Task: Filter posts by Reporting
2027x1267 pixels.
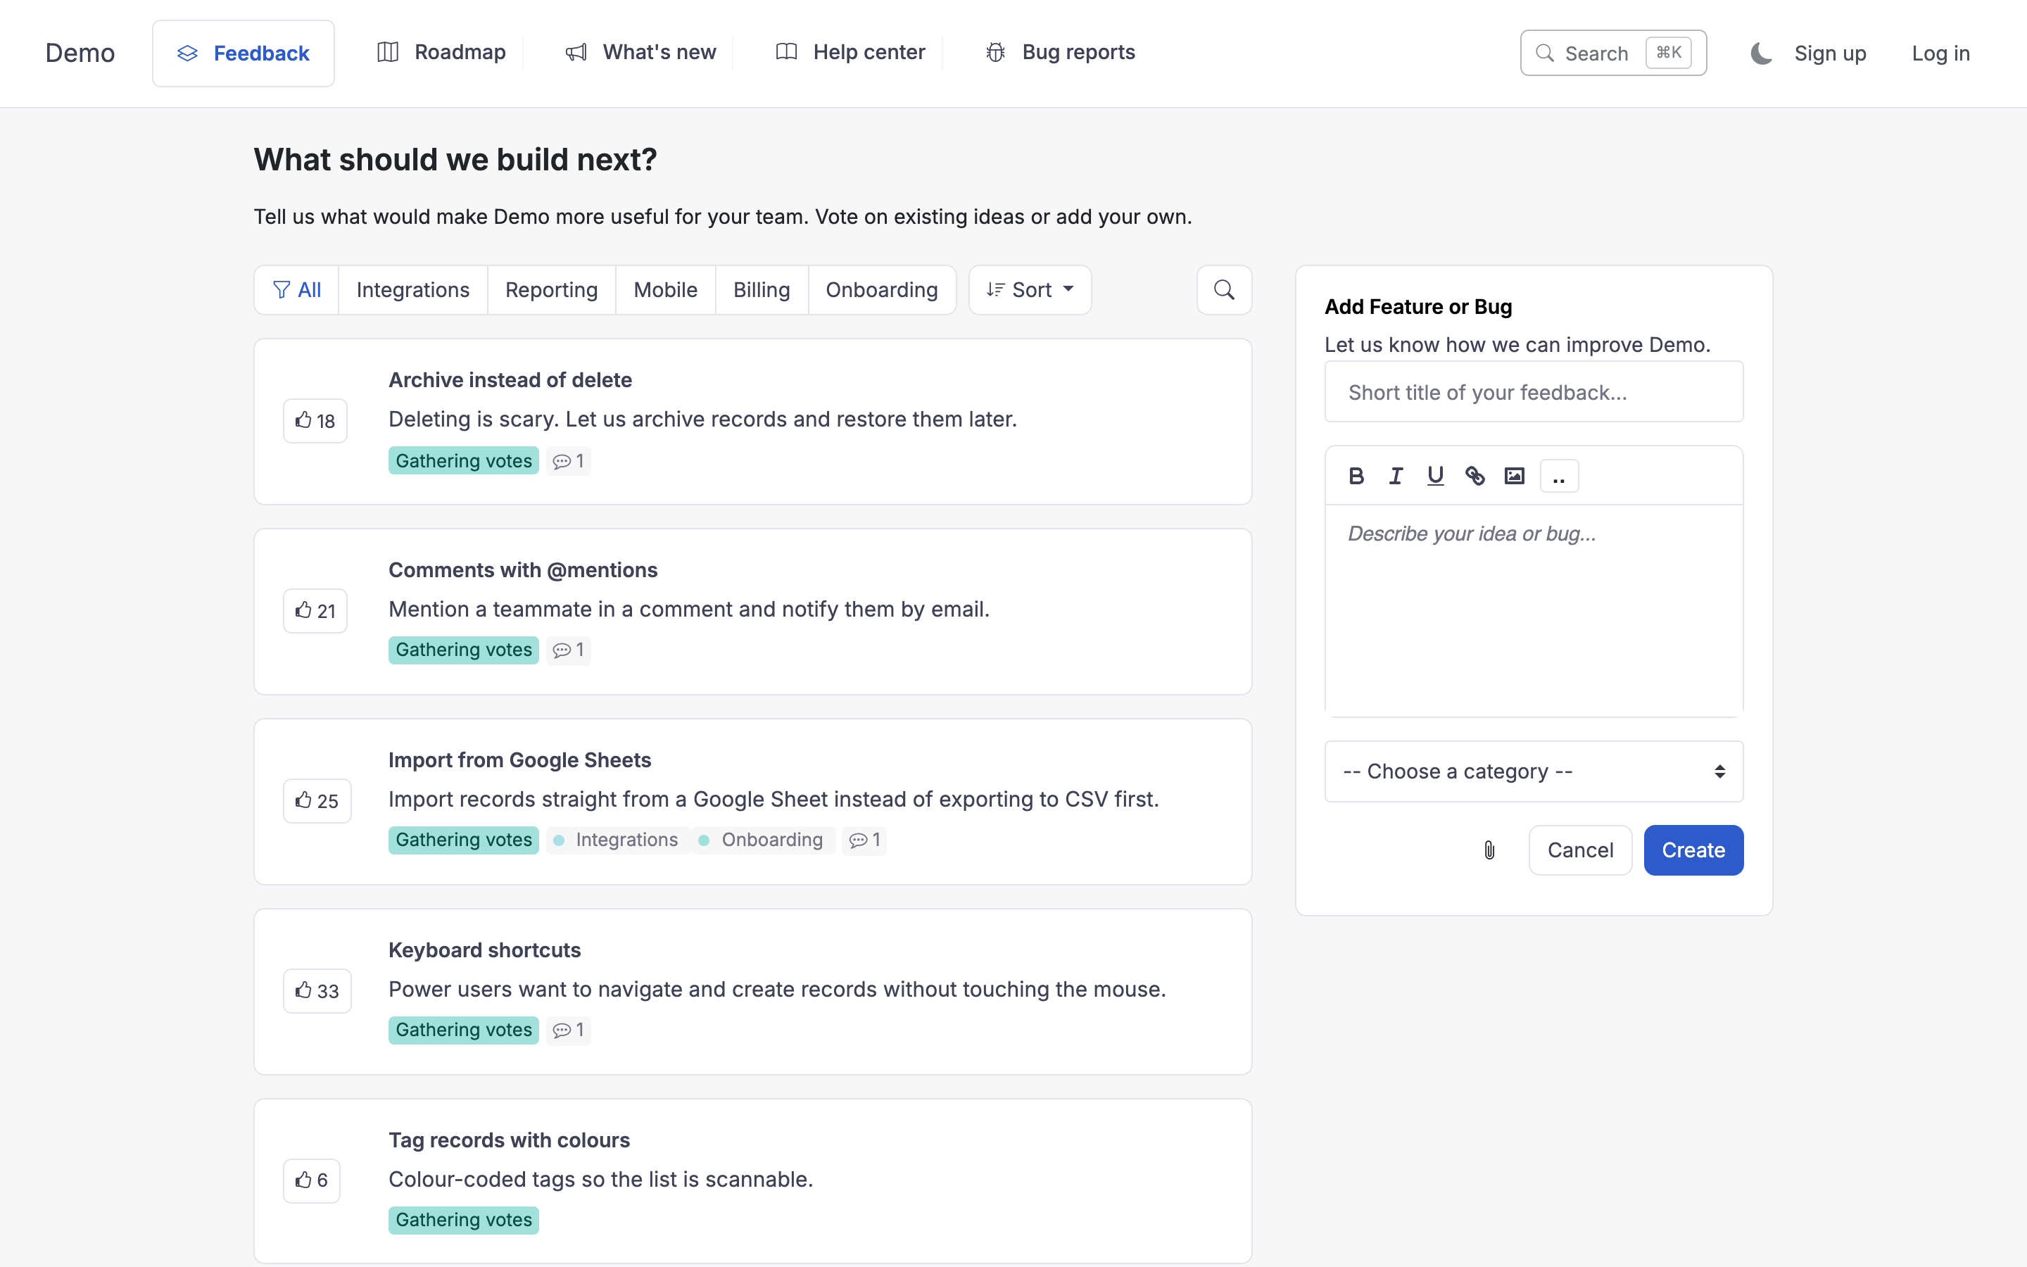Action: click(x=551, y=290)
